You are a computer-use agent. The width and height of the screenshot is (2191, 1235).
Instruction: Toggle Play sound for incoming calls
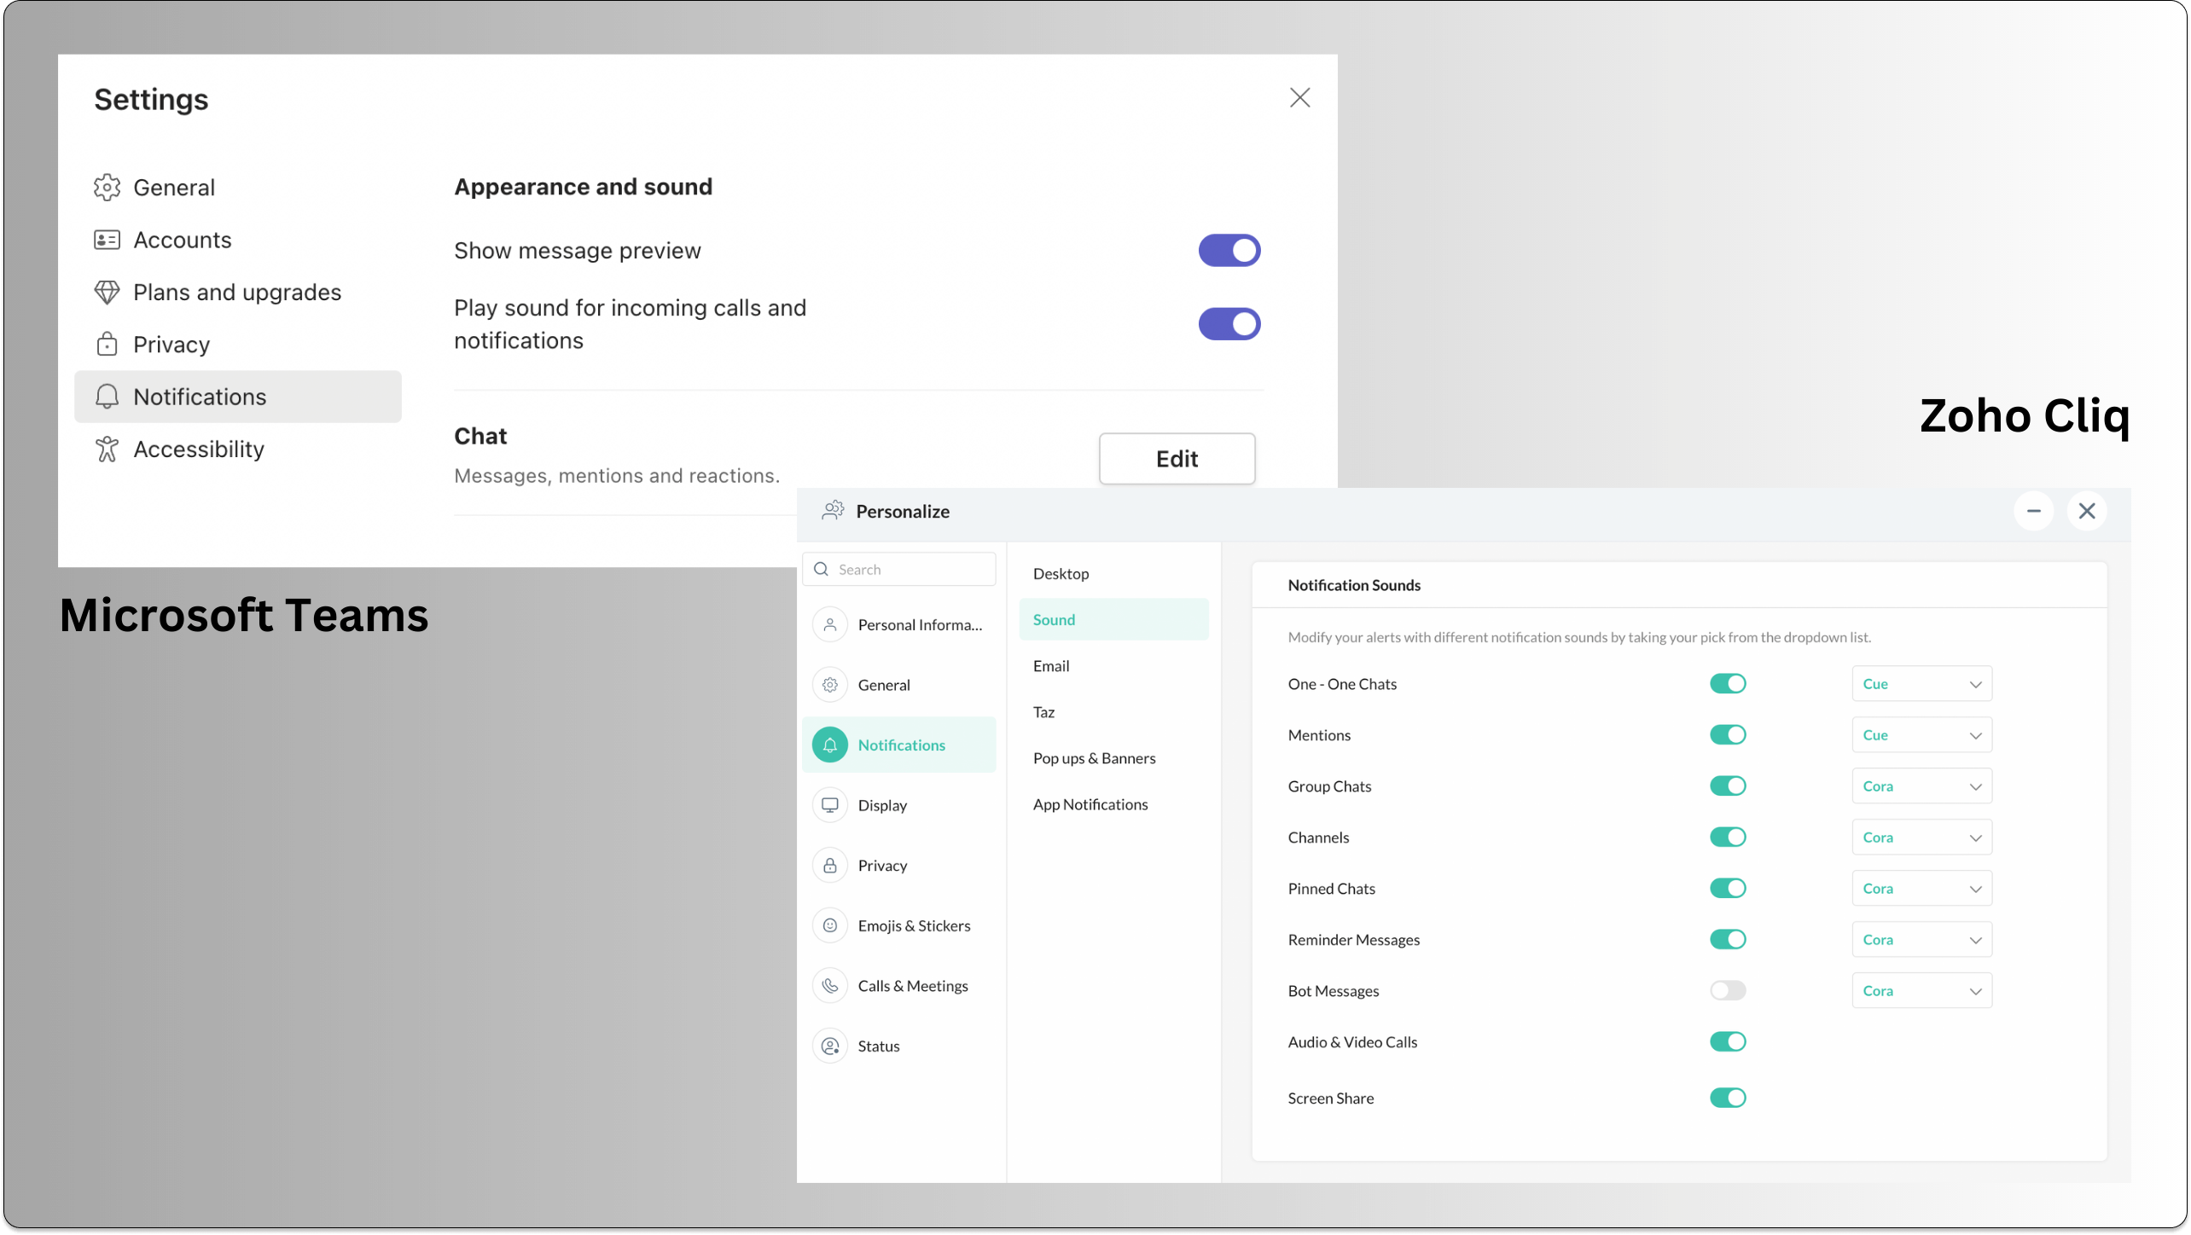tap(1229, 323)
